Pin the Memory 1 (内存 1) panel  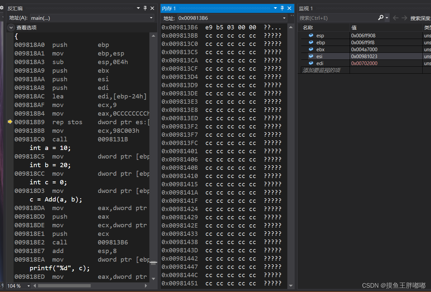[282, 8]
